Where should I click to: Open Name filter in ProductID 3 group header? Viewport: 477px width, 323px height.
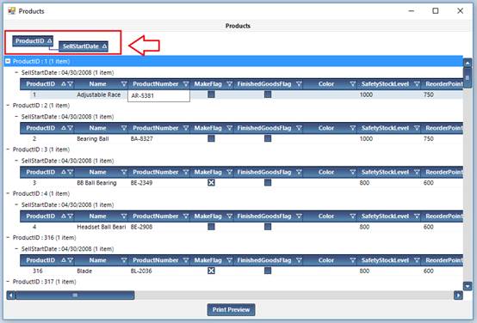(124, 172)
